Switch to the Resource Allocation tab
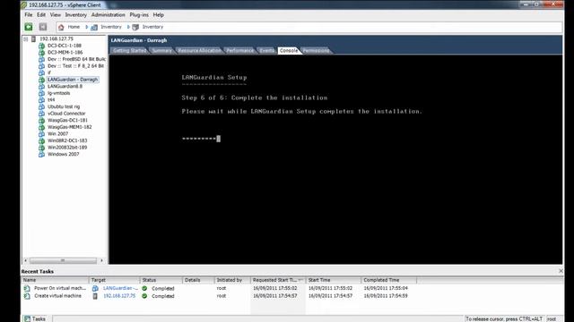The width and height of the screenshot is (574, 322). [x=199, y=50]
